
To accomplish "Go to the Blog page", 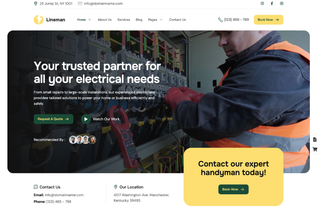I will tap(139, 20).
